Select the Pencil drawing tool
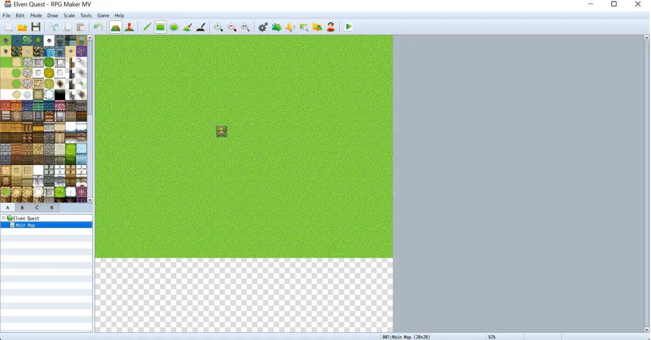Viewport: 651px width, 340px height. click(146, 27)
